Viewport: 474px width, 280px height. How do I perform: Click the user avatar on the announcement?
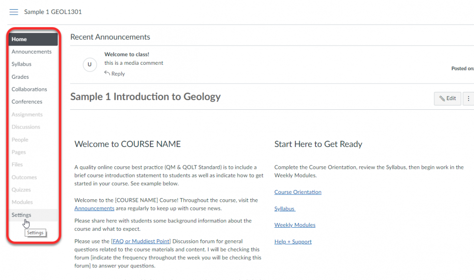pyautogui.click(x=90, y=64)
